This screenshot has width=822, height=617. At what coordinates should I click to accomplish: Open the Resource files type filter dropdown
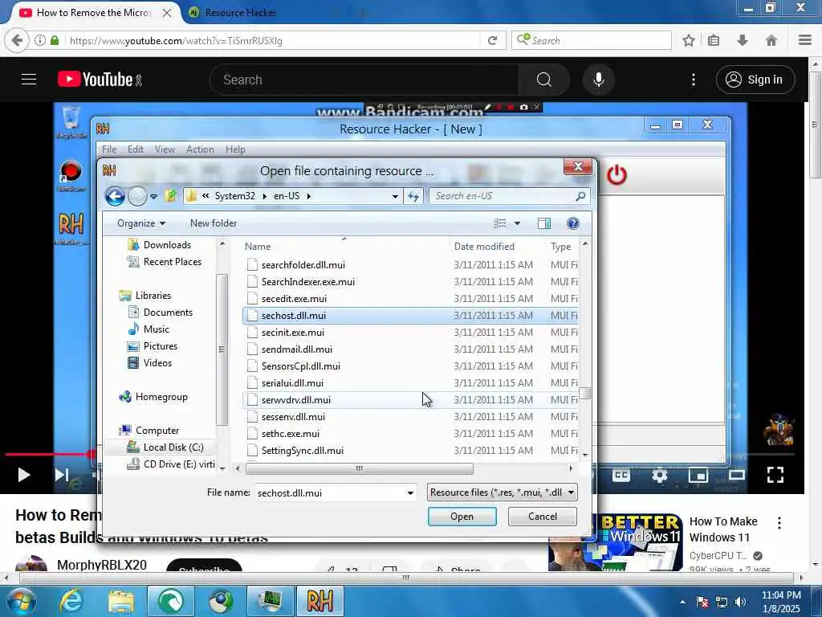(x=503, y=492)
